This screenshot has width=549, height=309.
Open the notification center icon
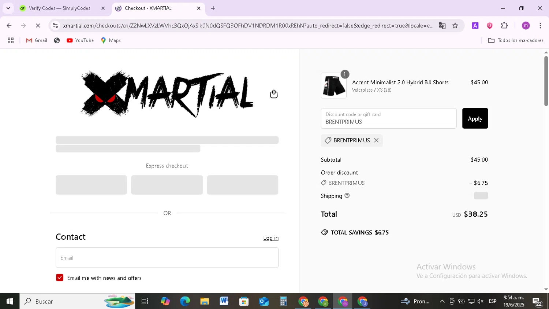click(537, 302)
